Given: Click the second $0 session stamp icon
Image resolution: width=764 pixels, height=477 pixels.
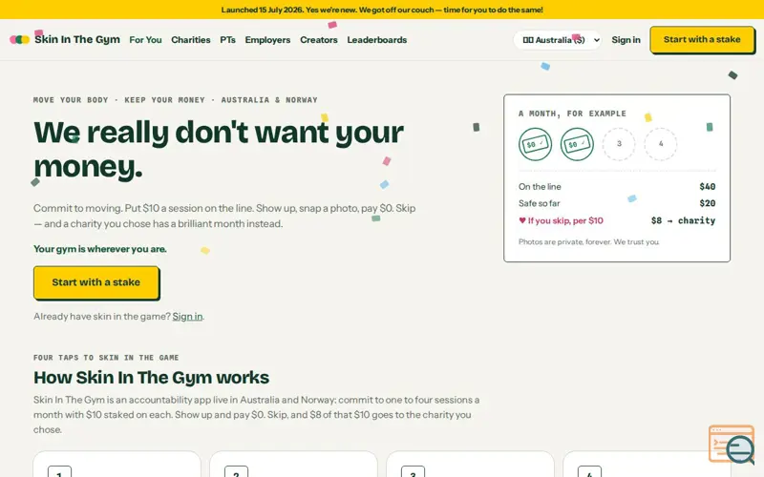Looking at the screenshot, I should 577,144.
